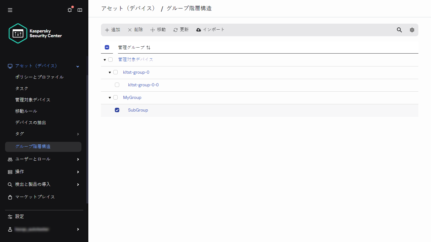This screenshot has width=431, height=242.
Task: Collapse the kltst-group-0 tree node
Action: (109, 72)
